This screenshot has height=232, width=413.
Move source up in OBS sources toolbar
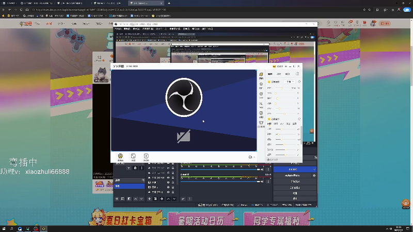coord(168,199)
